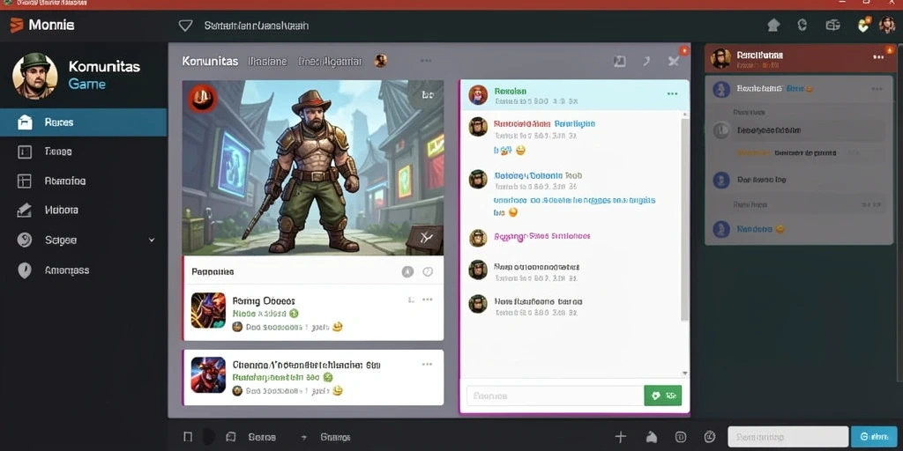Click the smiley emoji on the second game card
Screen dimensions: 903x451
click(338, 390)
